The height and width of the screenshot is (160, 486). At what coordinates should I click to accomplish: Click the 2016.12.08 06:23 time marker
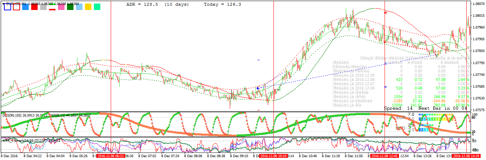(x=110, y=156)
